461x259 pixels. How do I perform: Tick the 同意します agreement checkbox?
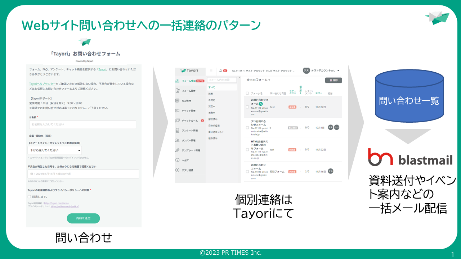(29, 197)
